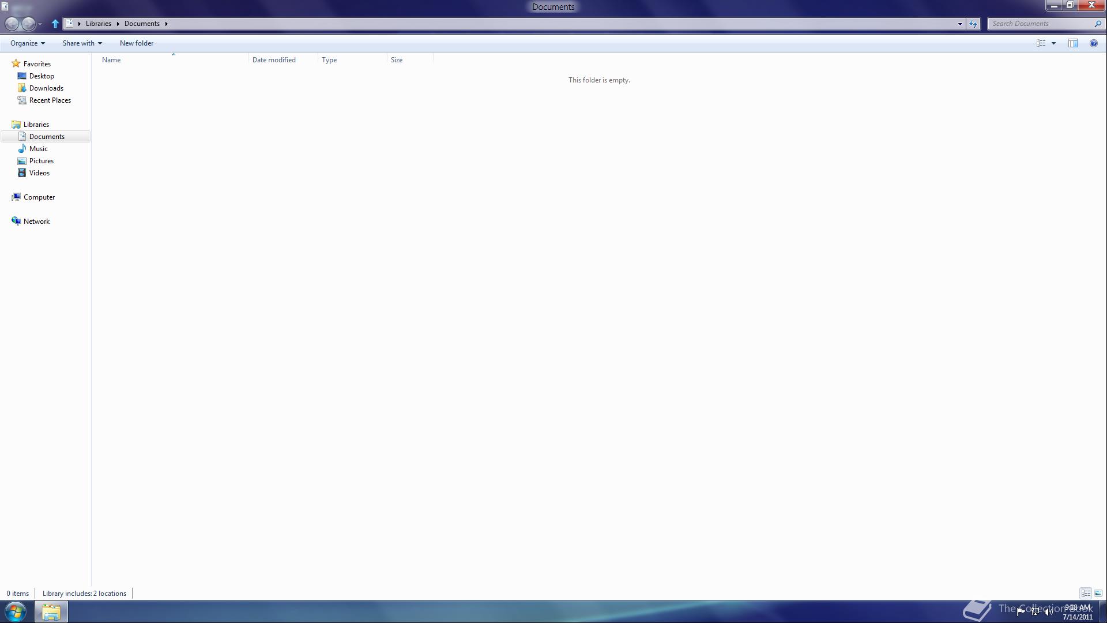Open the Pictures library

pos(42,161)
